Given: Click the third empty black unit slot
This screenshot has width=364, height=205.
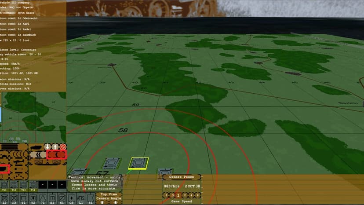Looking at the screenshot, I should coord(62,185).
